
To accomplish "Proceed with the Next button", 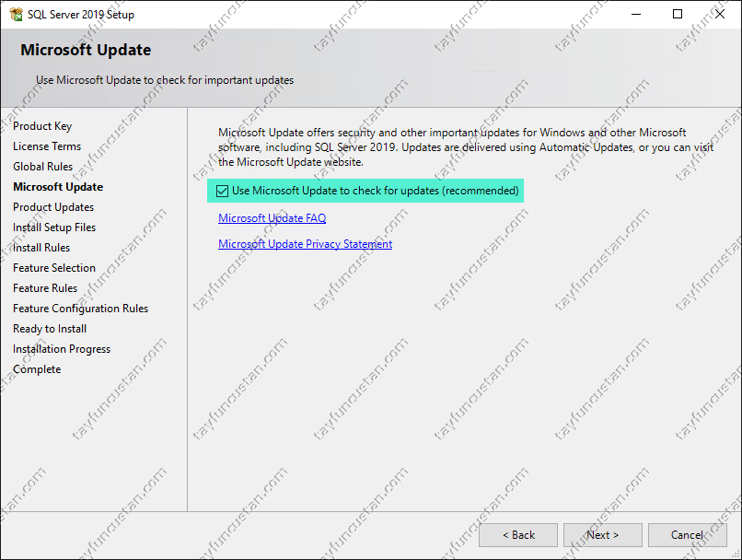I will coord(602,535).
